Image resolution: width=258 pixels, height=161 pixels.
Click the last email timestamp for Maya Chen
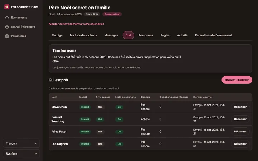209,107
